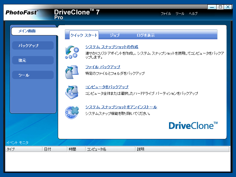Viewport: 236px width, 177px height.
Task: Click the Uninstall System Snapshot icon
Action: tap(72, 112)
